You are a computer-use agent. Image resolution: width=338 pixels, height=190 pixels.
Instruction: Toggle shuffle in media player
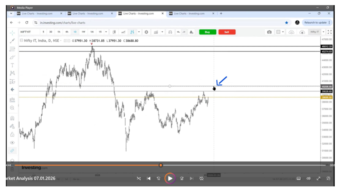point(139,179)
